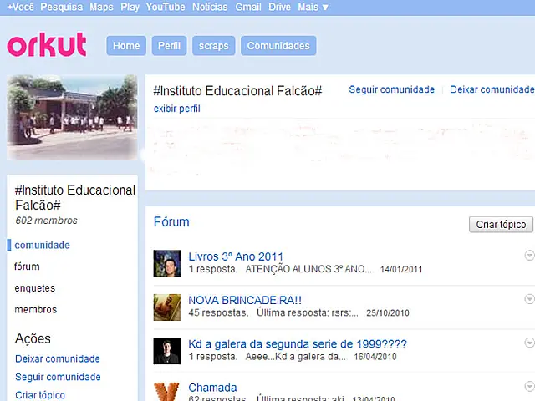535x401 pixels.
Task: Open Pesquisa in the Google bar
Action: click(61, 7)
